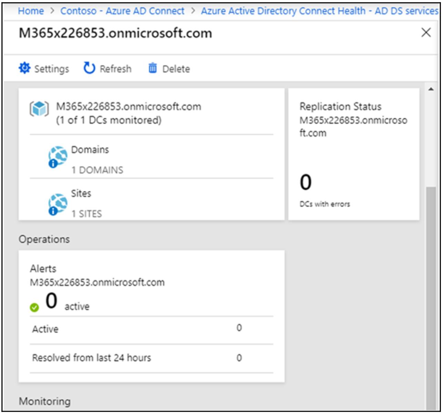Open Azure AD Connect Health breadcrumb
Viewport: 443px width, 413px height.
(x=319, y=11)
